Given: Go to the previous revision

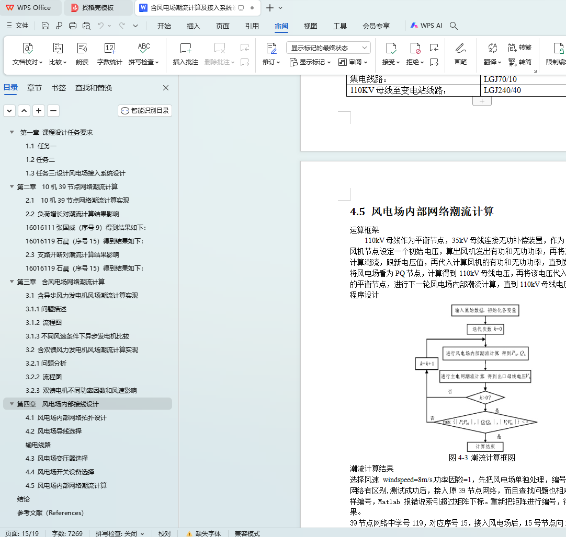Looking at the screenshot, I should click(434, 48).
